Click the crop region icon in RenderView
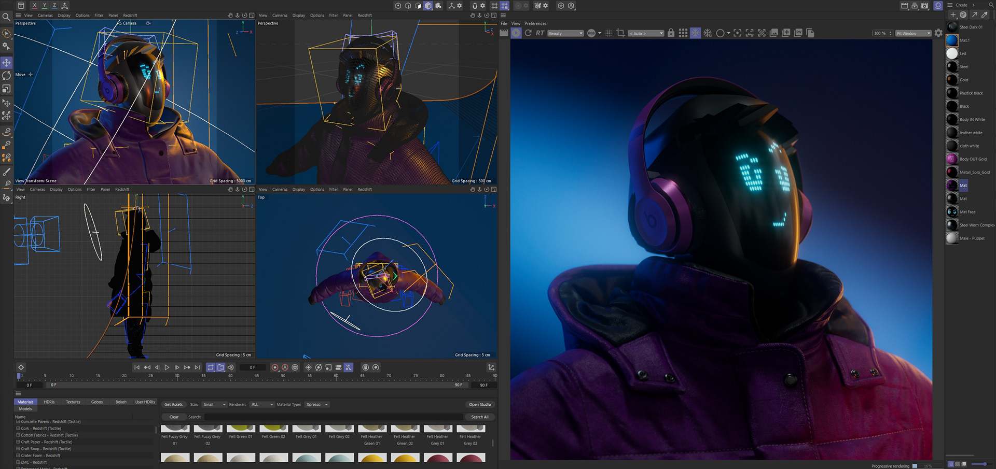 [620, 33]
